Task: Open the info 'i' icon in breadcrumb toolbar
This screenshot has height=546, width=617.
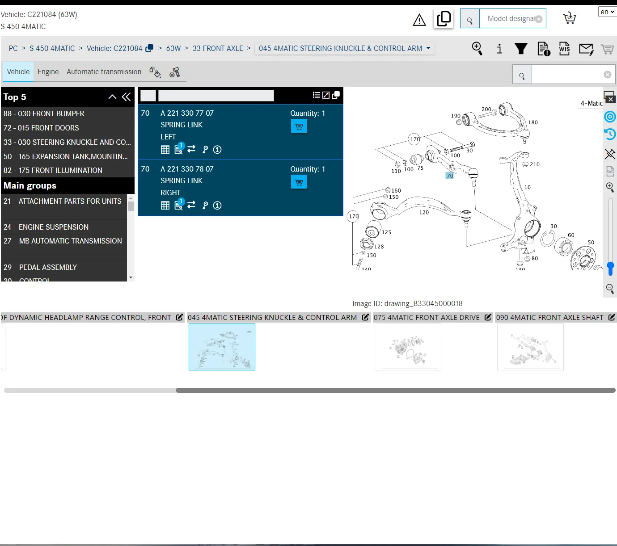Action: coord(499,48)
